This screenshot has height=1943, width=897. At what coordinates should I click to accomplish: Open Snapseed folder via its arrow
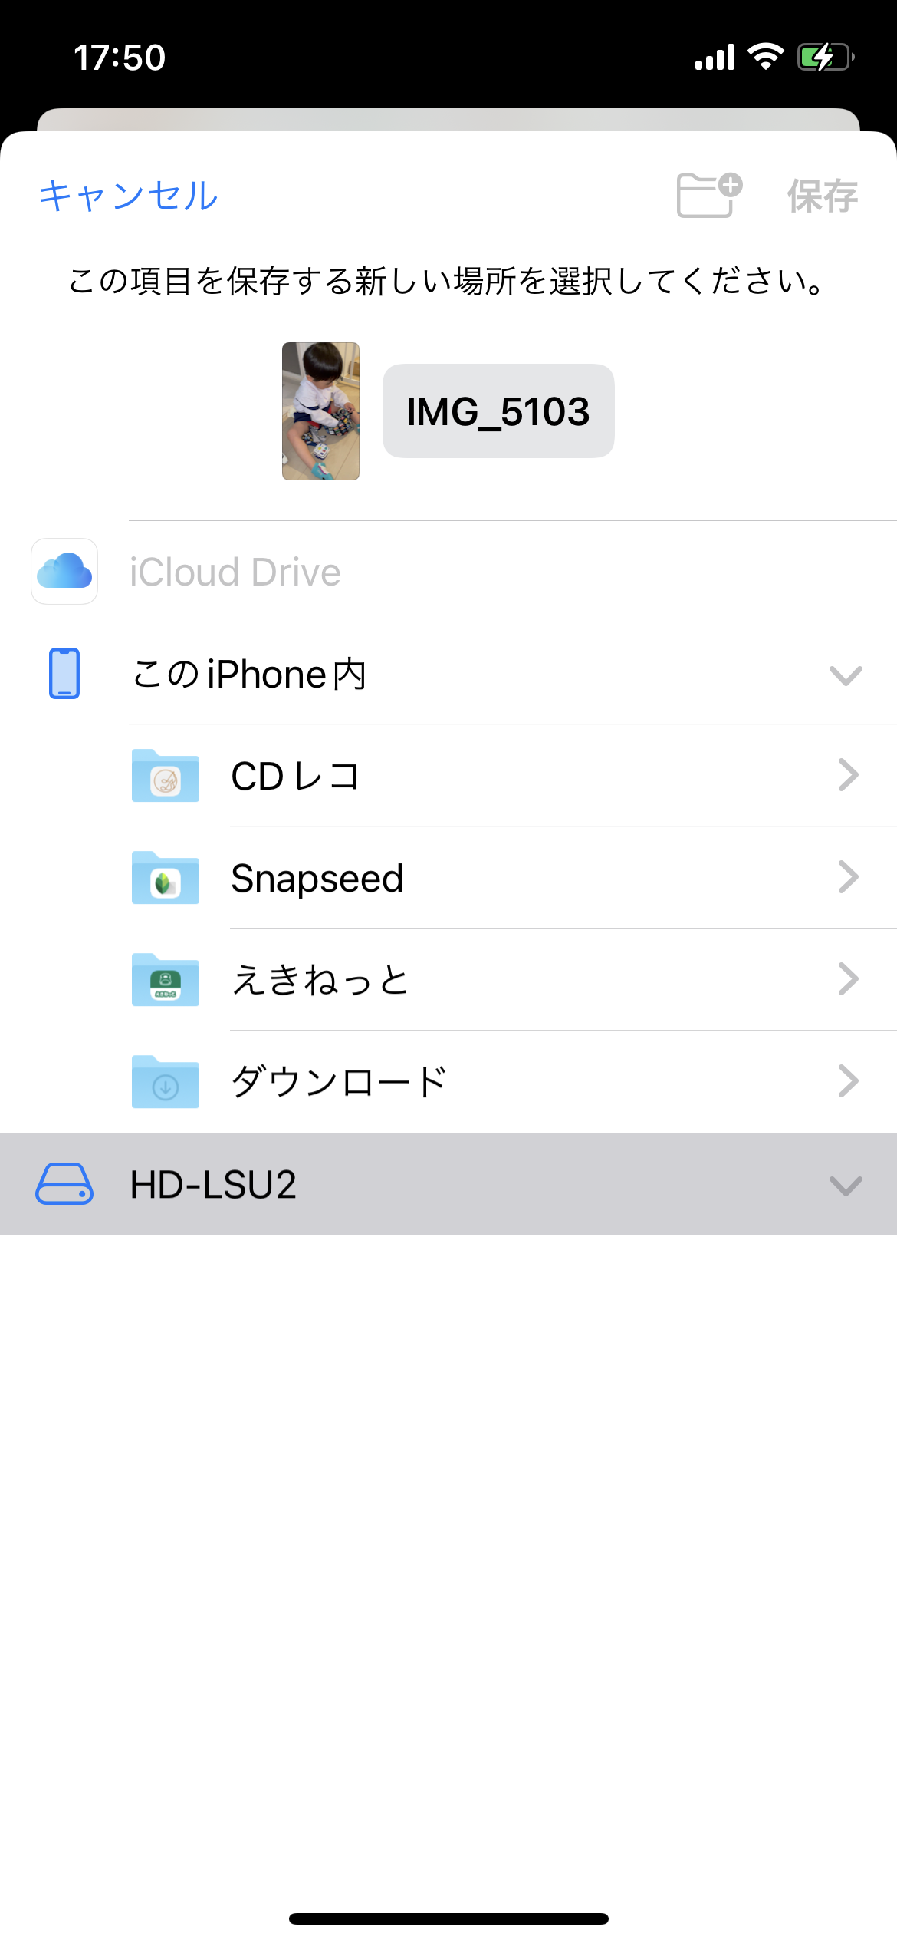point(848,877)
